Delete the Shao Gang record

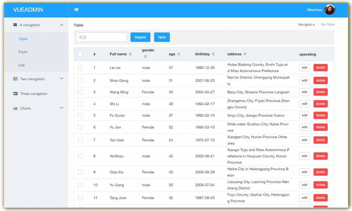coord(320,81)
